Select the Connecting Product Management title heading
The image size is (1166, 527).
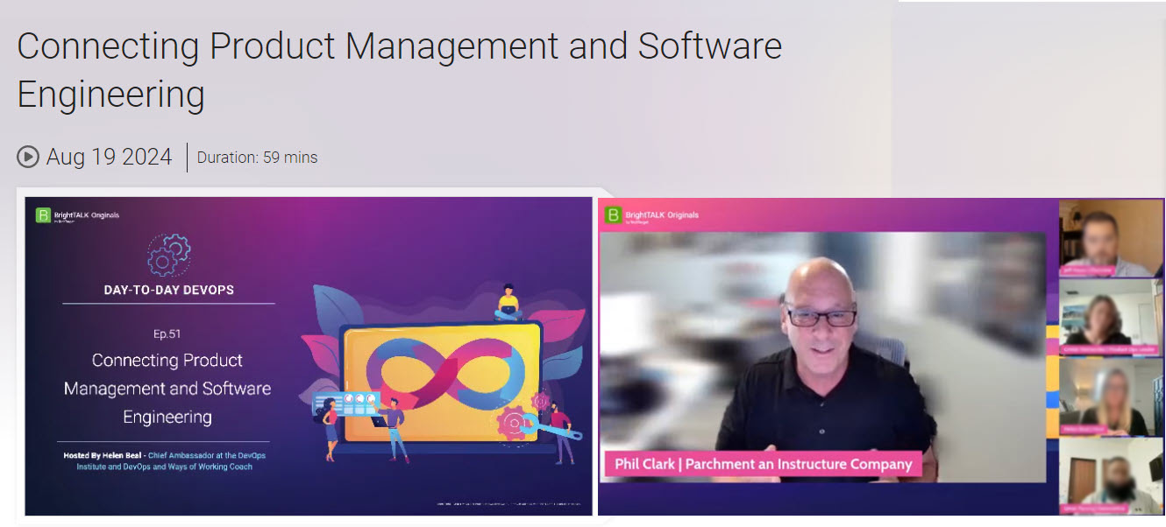tap(399, 70)
